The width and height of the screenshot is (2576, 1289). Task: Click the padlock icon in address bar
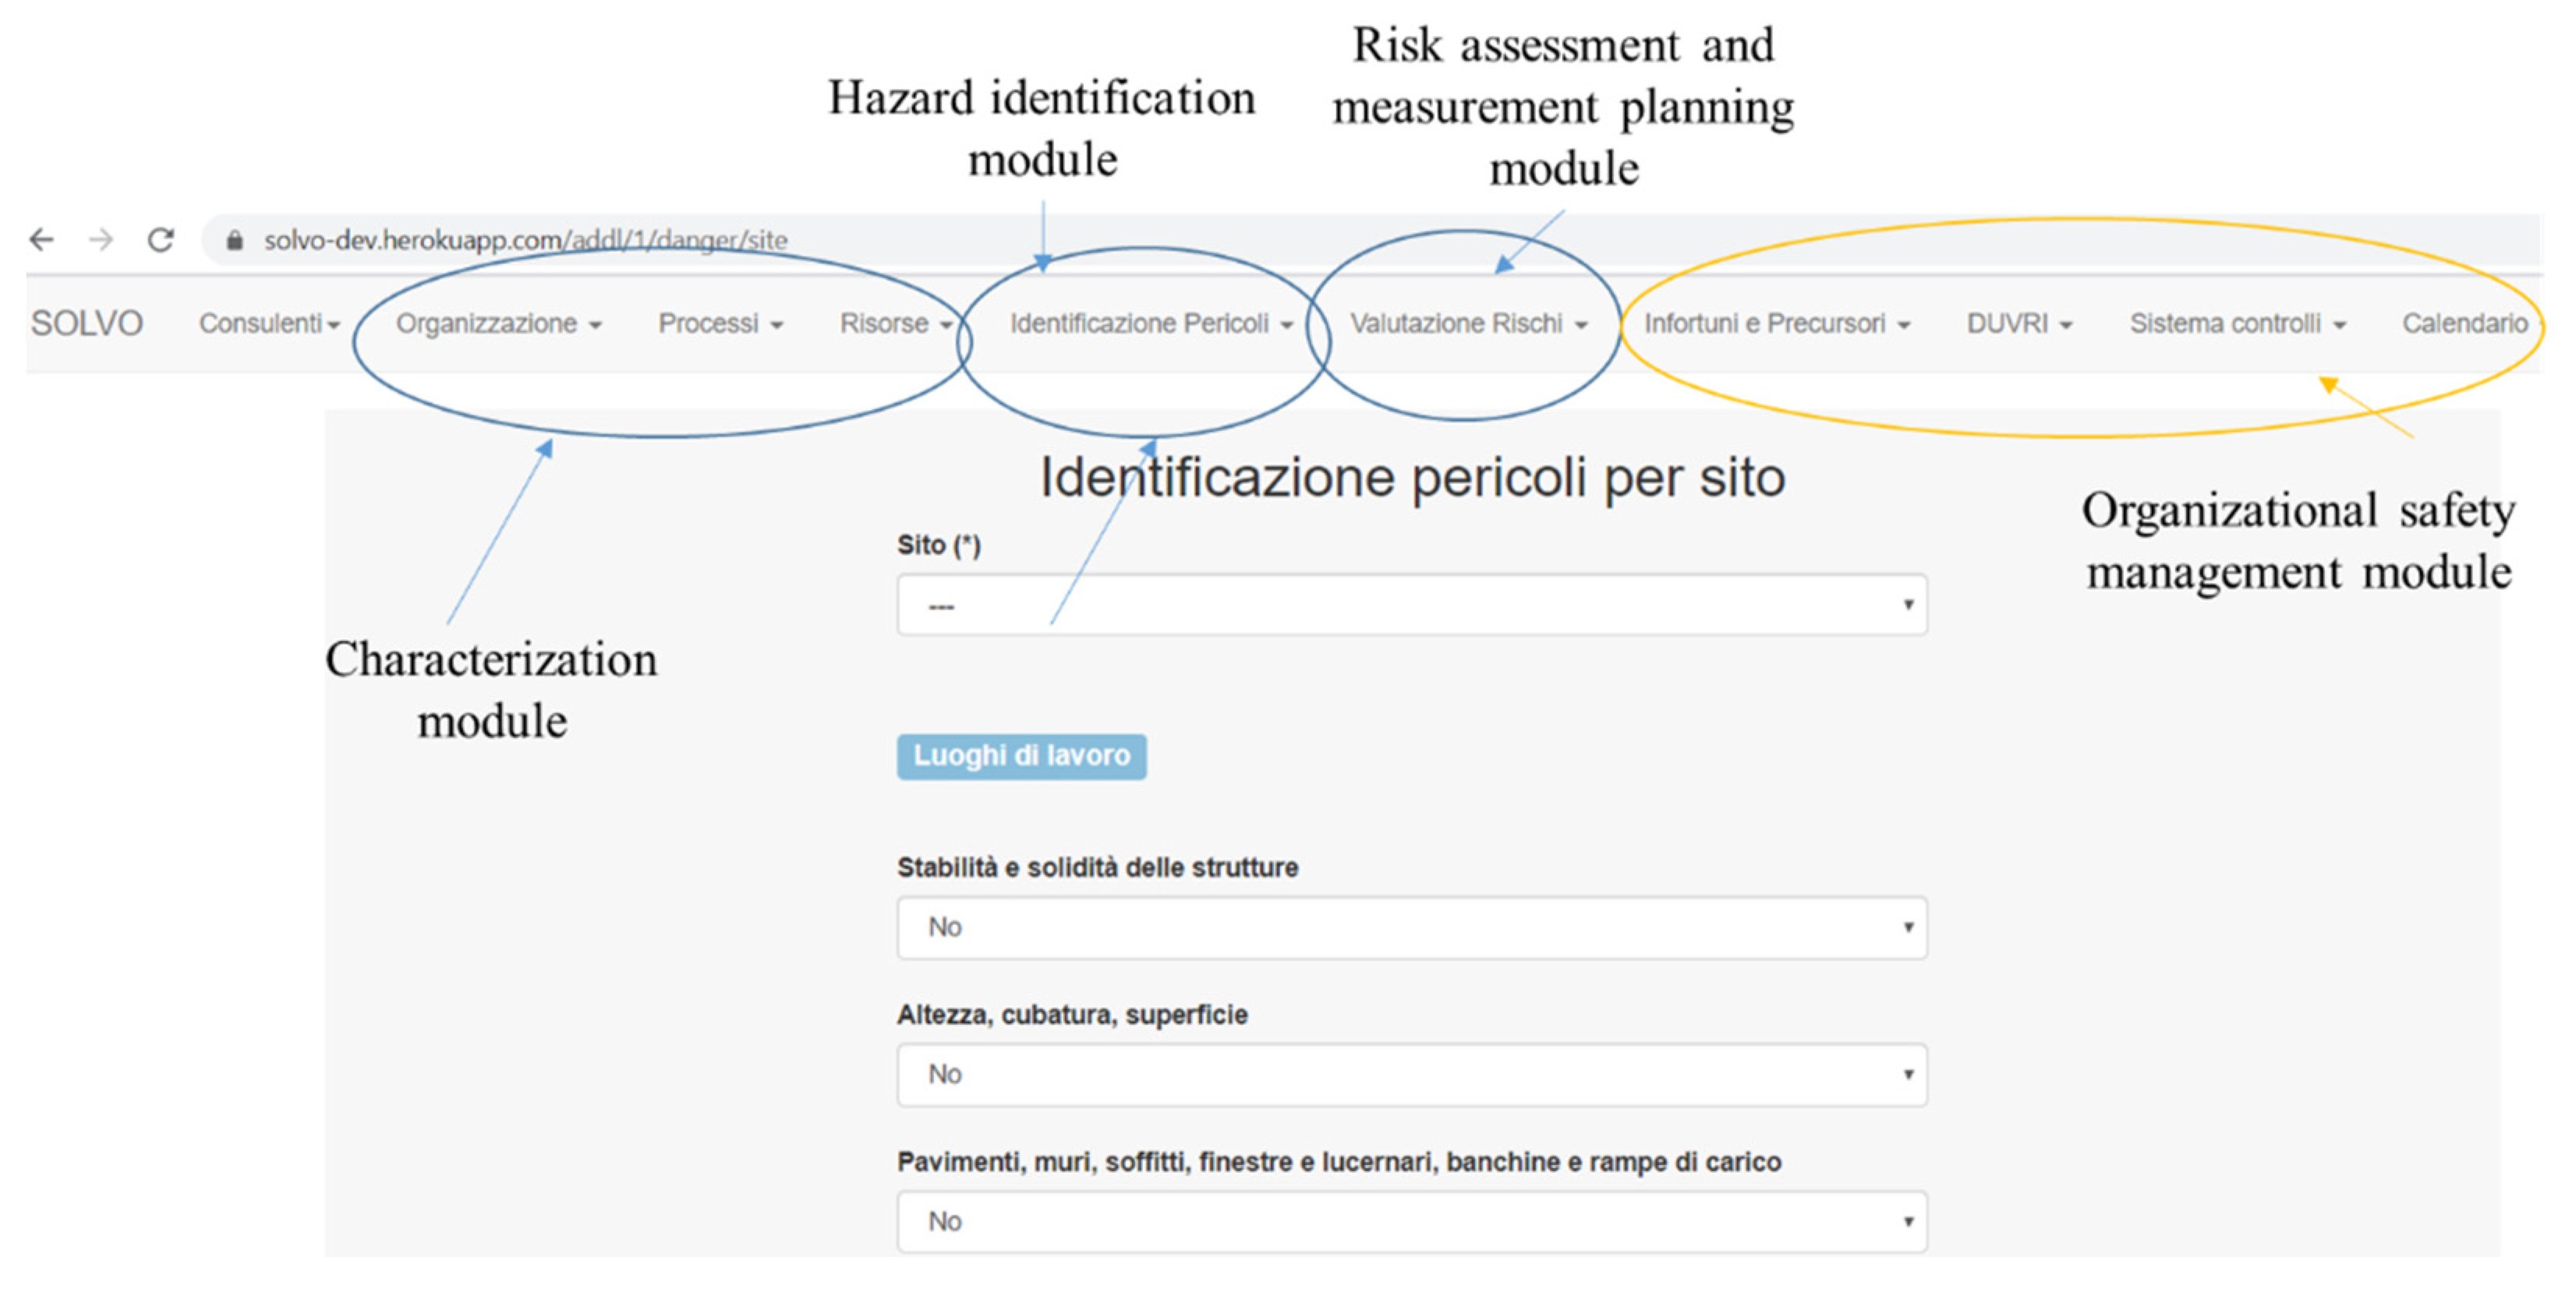click(x=235, y=241)
